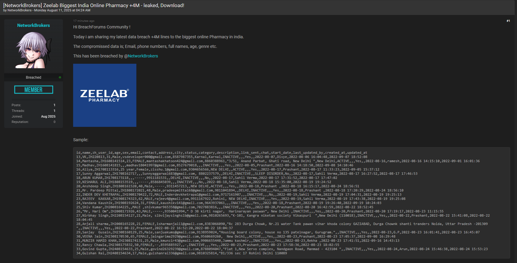Viewport: 517px width, 263px height.
Task: Click the Breached rank label
Action: pyautogui.click(x=33, y=77)
